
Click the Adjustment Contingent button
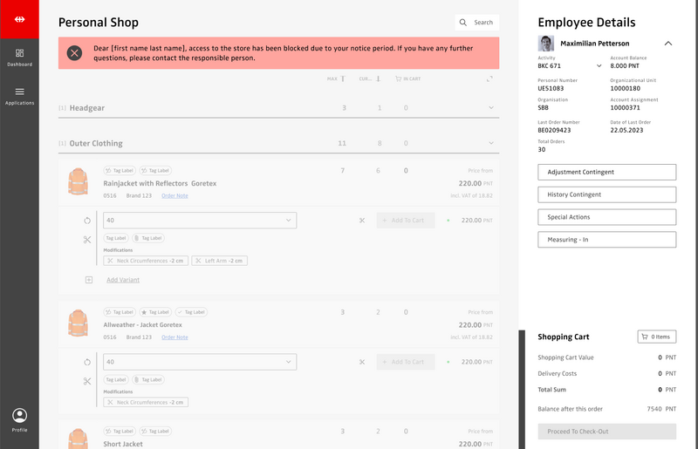606,172
